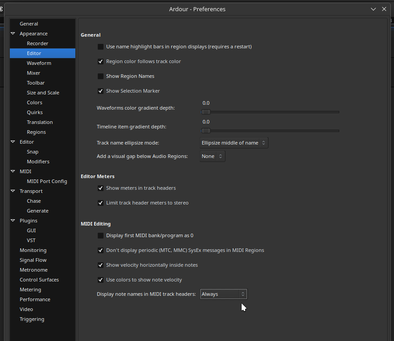Image resolution: width=394 pixels, height=341 pixels.
Task: Select Metronome preferences page
Action: pyautogui.click(x=34, y=270)
